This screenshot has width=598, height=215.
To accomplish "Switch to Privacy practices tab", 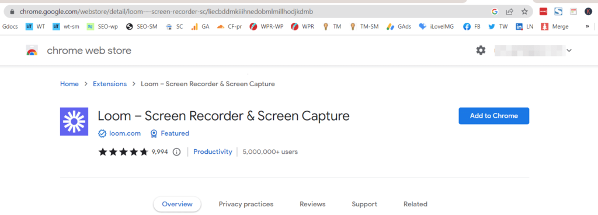I will coord(246,204).
